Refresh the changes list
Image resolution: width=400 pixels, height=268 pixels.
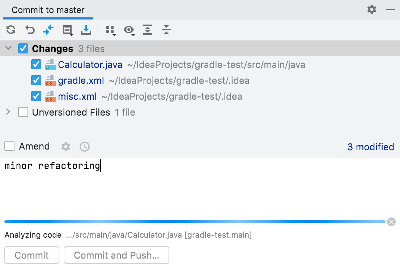(11, 30)
